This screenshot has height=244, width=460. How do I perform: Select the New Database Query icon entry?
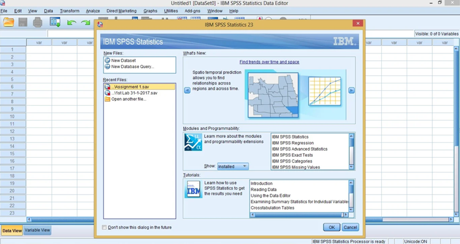tap(108, 67)
